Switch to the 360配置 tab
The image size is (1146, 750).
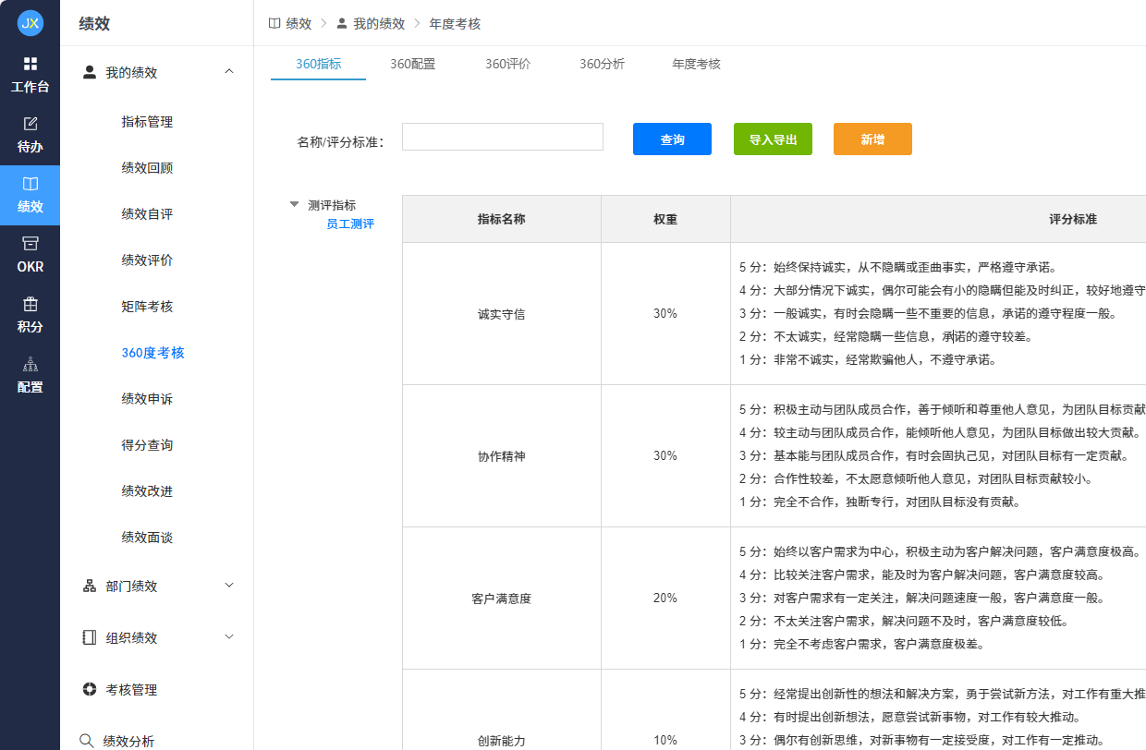coord(413,64)
